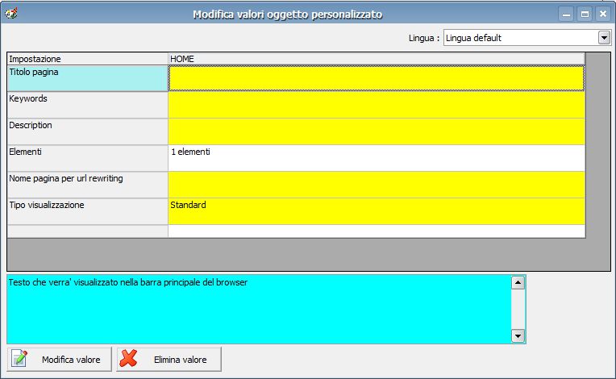Click the pencil icon on Modifica valore
This screenshot has height=379, width=616.
[19, 358]
